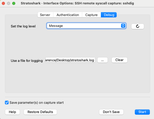Click the 'Set the log level' label
This screenshot has width=154, height=119.
[23, 26]
